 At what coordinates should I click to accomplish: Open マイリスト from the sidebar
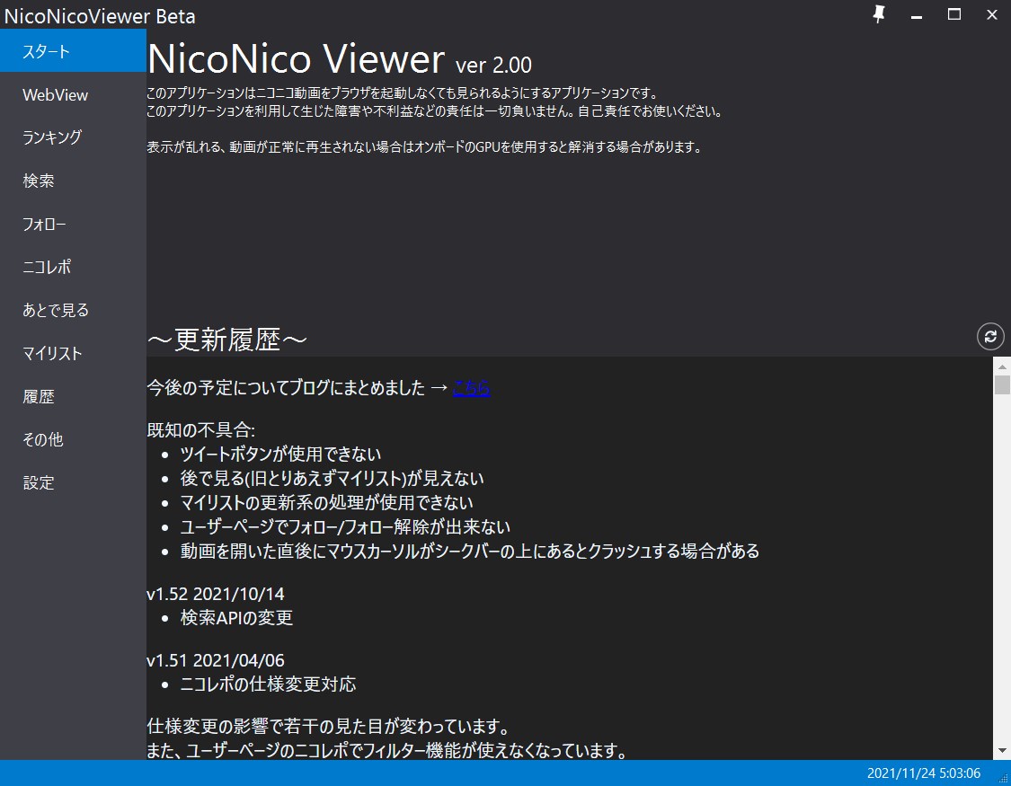click(73, 354)
